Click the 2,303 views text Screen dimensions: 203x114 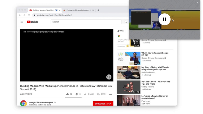(26, 94)
